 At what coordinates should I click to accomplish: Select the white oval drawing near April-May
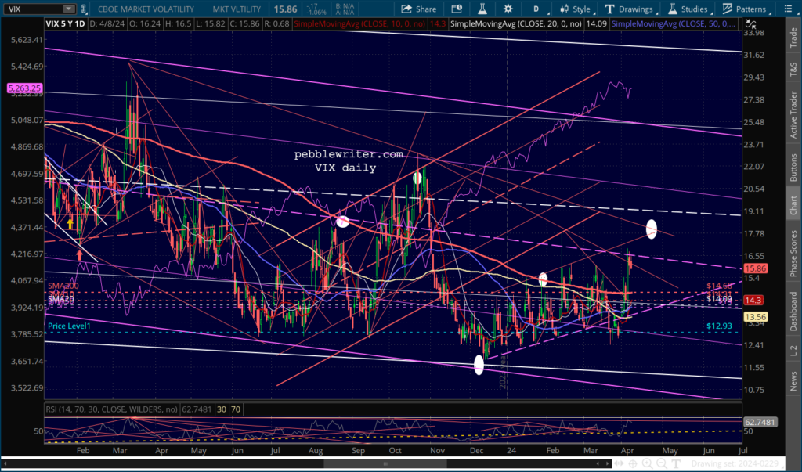651,229
